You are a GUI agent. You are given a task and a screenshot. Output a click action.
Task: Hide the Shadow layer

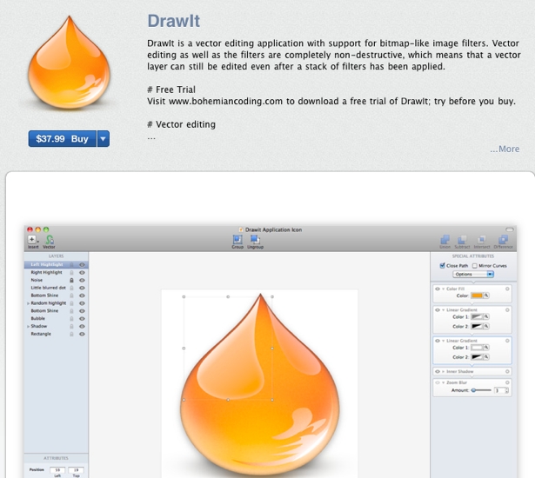point(82,327)
